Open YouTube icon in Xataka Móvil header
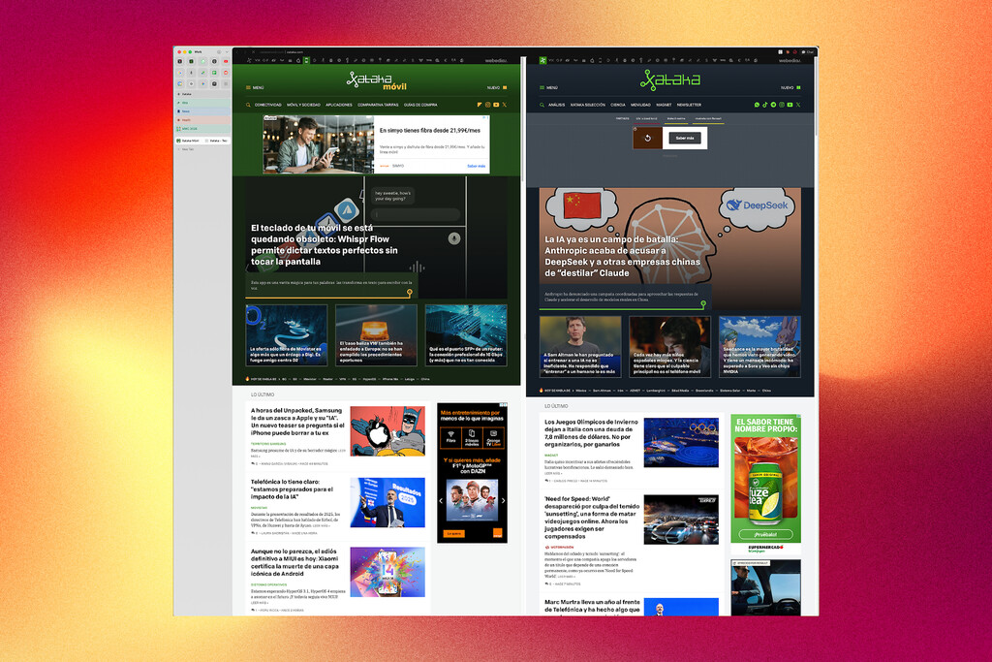 (496, 104)
